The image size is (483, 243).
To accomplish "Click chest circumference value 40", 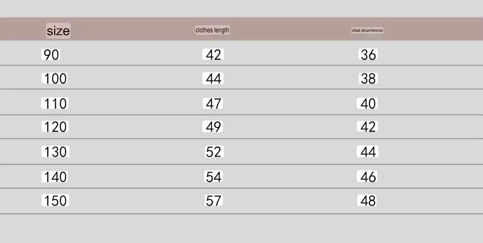I will [368, 104].
